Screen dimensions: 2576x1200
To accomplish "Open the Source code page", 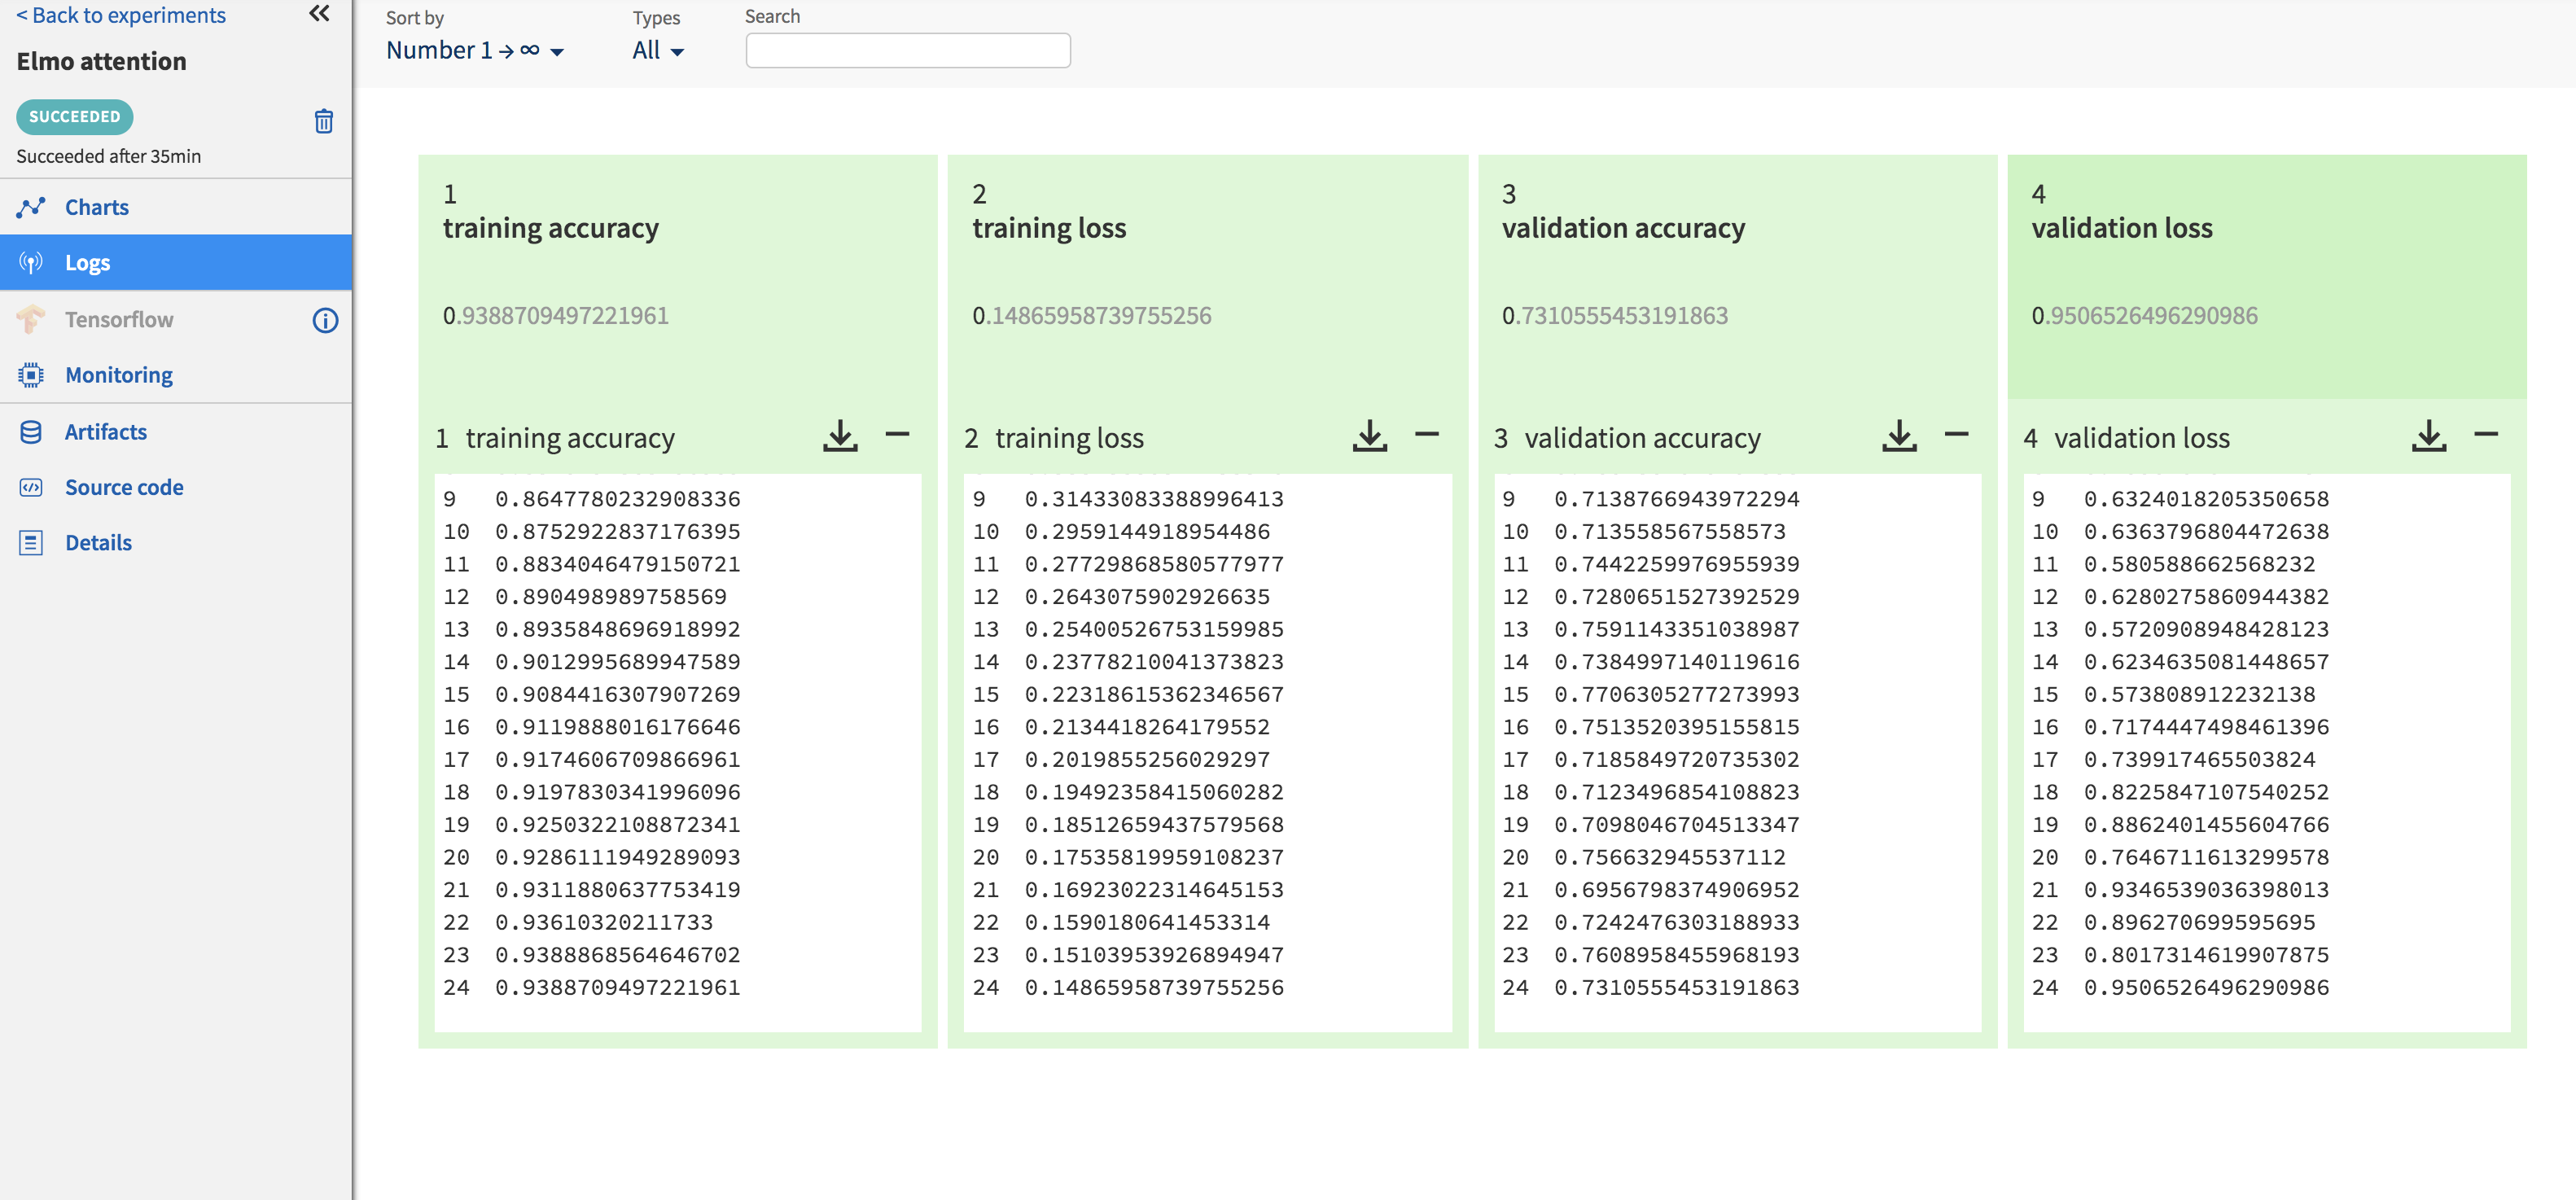I will (x=124, y=487).
